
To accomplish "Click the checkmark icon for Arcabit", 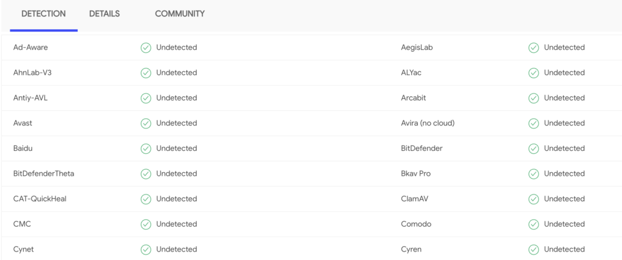I will coord(533,98).
